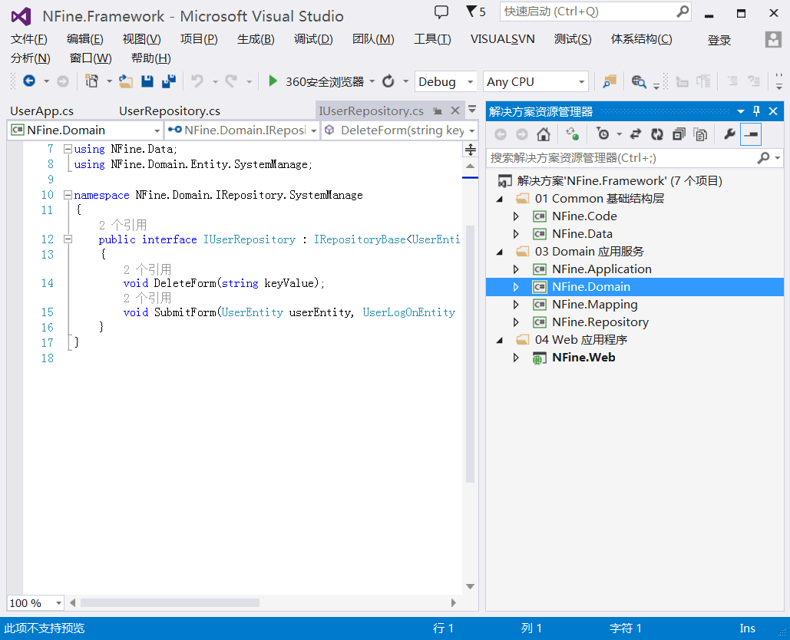
Task: Click the split editor window handle
Action: 470,150
